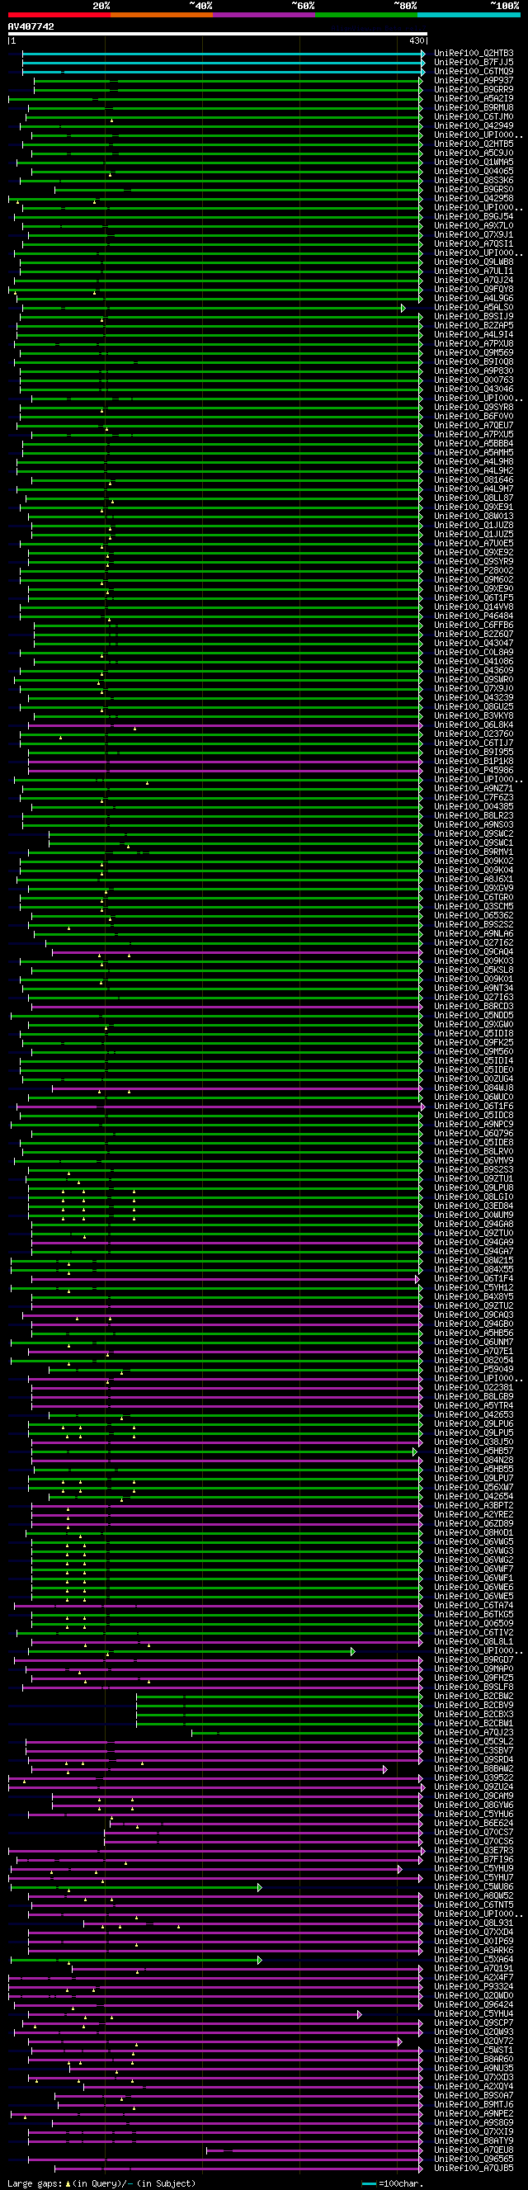The image size is (528, 2190).
Task: Click the orange ~40% identity legend segment
Action: 162,15
